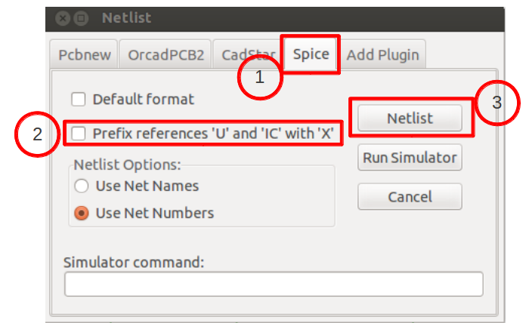Click the Use Net Numbers label
This screenshot has width=526, height=323.
coord(155,213)
